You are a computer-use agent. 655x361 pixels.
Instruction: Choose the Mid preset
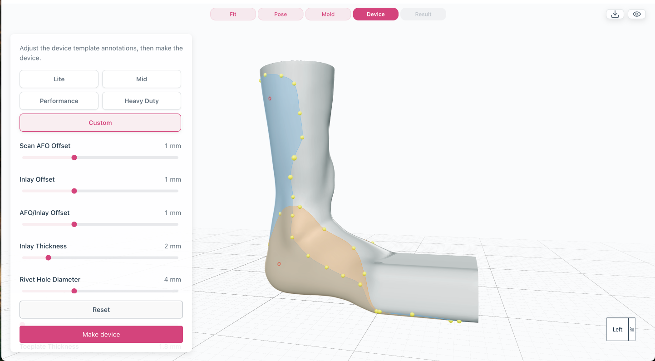pos(142,79)
